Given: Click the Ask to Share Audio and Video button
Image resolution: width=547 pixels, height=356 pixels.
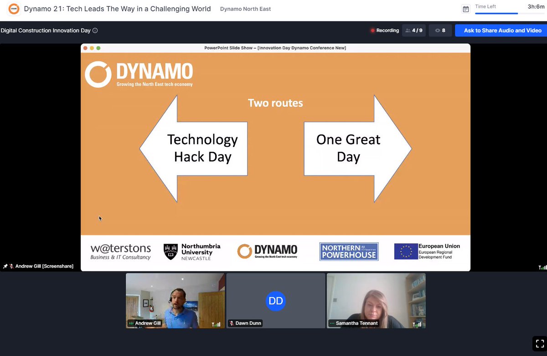Looking at the screenshot, I should pyautogui.click(x=501, y=30).
